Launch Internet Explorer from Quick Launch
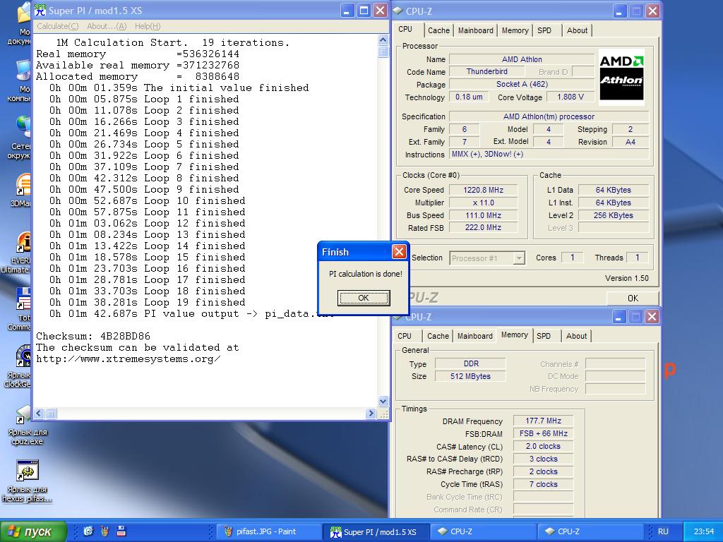Screen dimensions: 723x542 click(88, 531)
